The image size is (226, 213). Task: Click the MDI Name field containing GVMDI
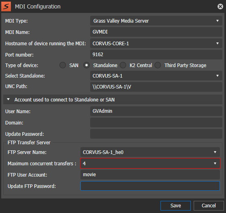[156, 32]
